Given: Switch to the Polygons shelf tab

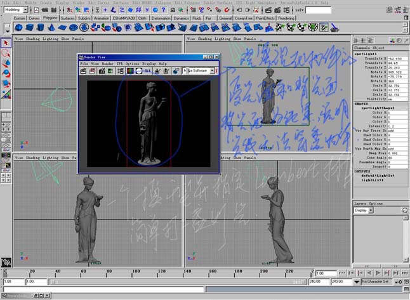Looking at the screenshot, I should click(x=50, y=18).
